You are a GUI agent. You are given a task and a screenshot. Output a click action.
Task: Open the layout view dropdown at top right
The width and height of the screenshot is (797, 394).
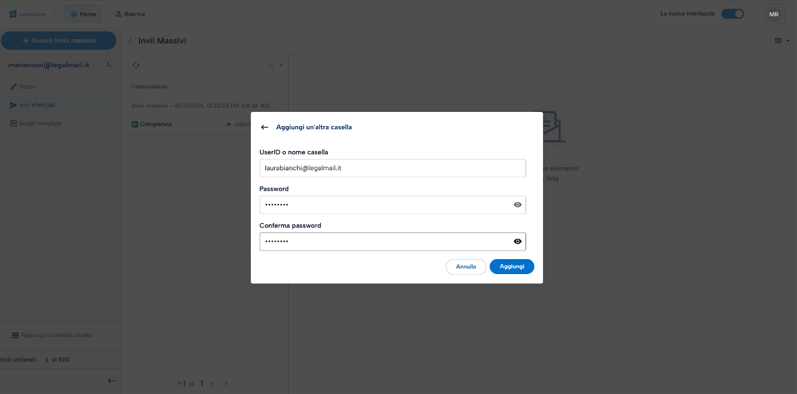click(782, 40)
